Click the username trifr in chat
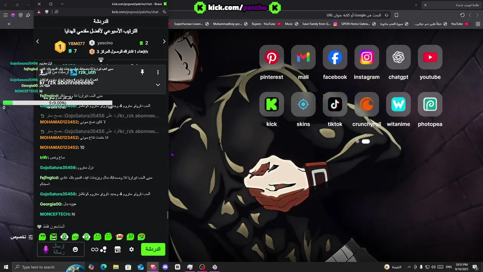 click(45, 157)
